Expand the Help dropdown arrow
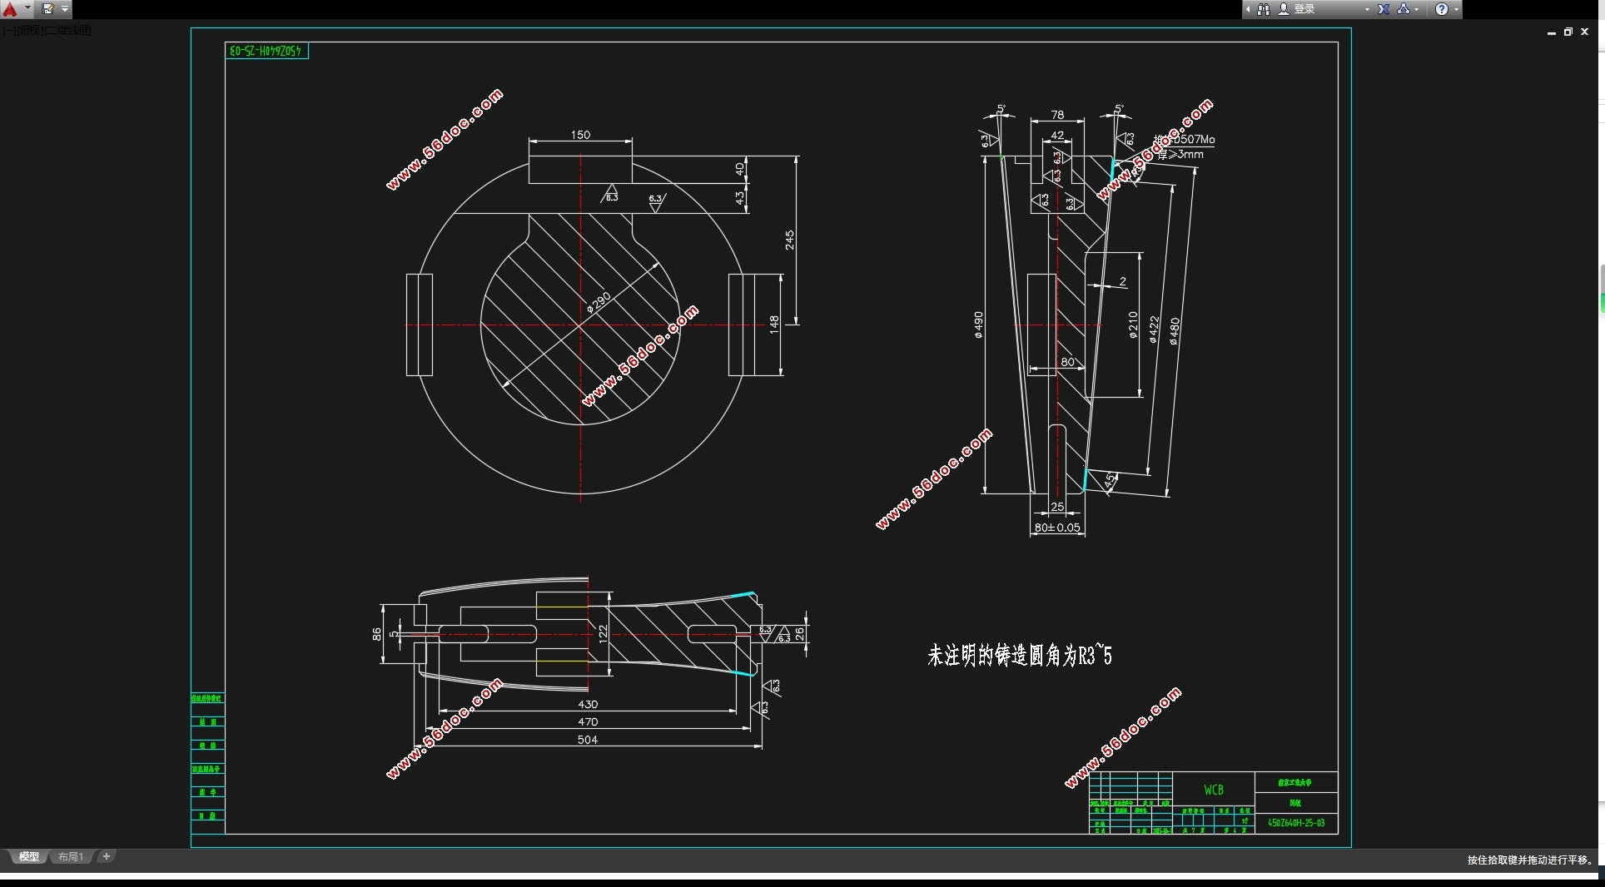The image size is (1605, 887). click(1456, 9)
